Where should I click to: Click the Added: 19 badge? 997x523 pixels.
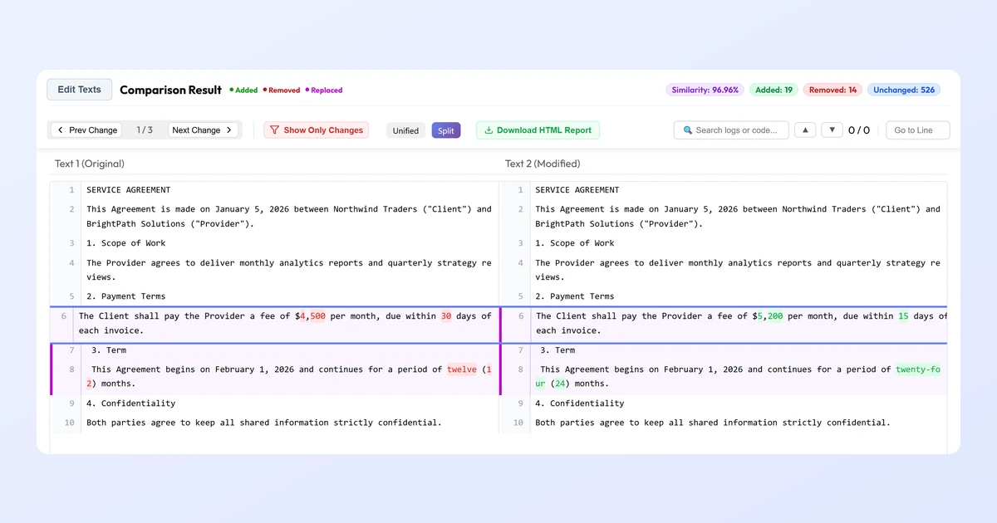tap(774, 90)
